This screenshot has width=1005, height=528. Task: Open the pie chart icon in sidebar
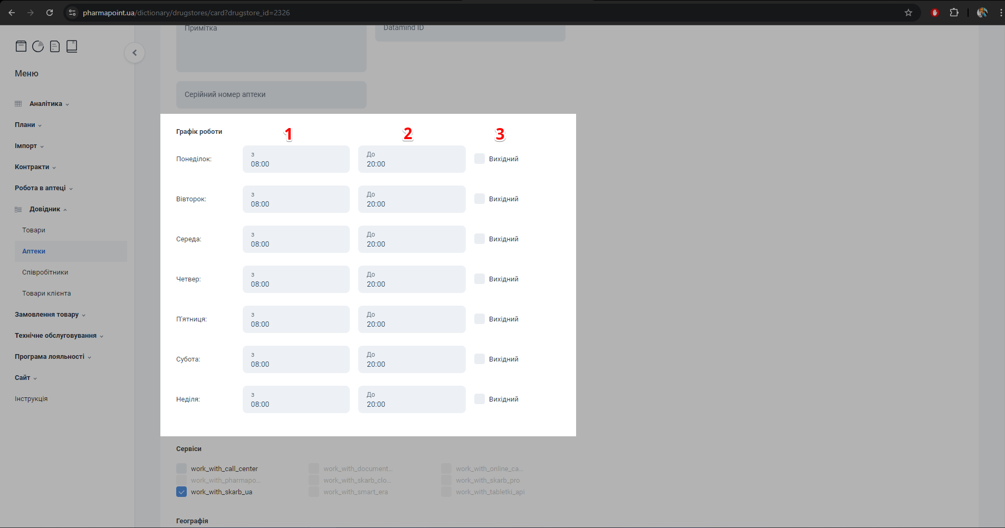tap(38, 46)
